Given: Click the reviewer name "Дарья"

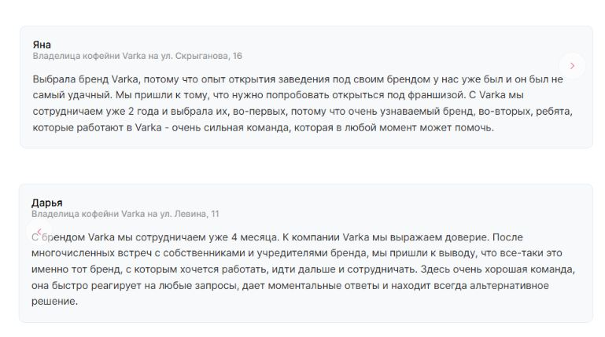Looking at the screenshot, I should click(x=46, y=202).
